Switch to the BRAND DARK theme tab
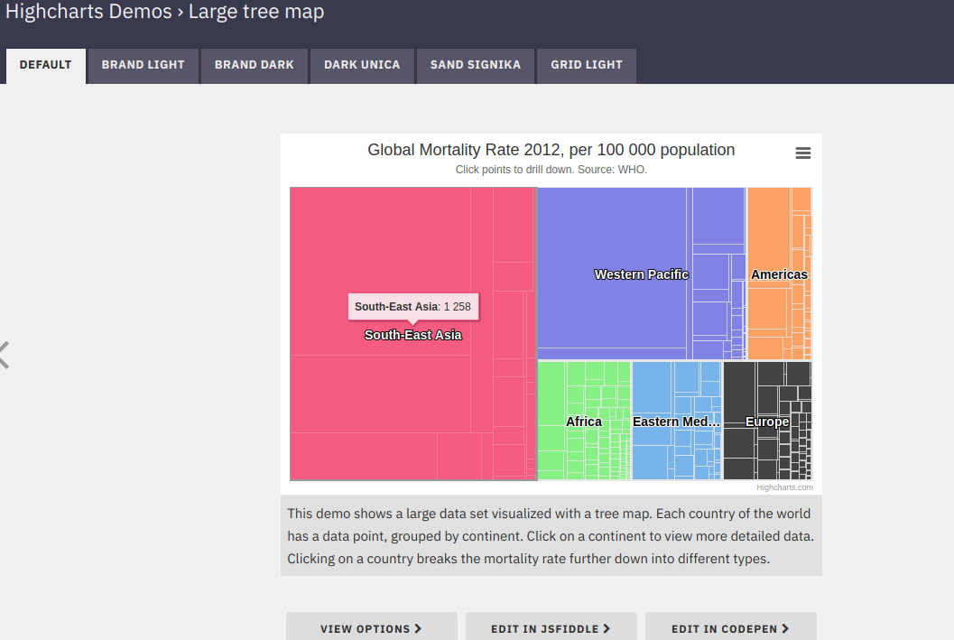The height and width of the screenshot is (640, 954). click(x=254, y=65)
